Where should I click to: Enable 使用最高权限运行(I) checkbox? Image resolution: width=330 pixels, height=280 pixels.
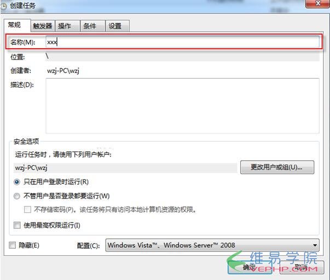tap(17, 225)
